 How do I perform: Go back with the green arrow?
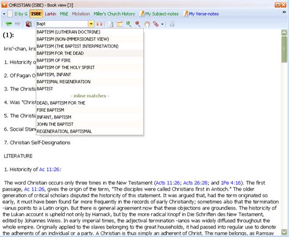click(x=9, y=24)
